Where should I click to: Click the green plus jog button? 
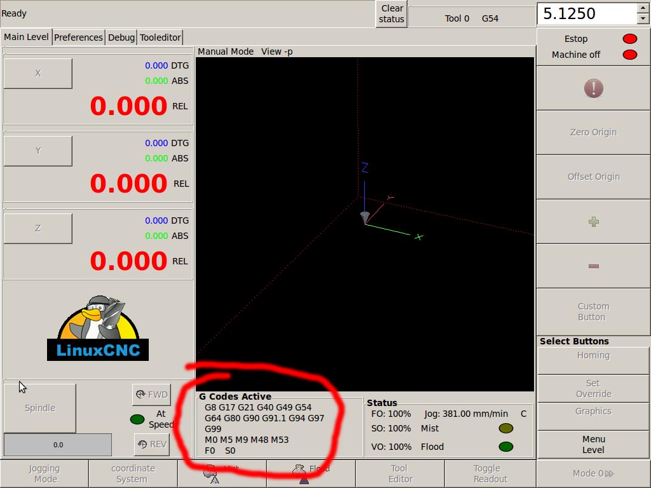[x=593, y=222]
